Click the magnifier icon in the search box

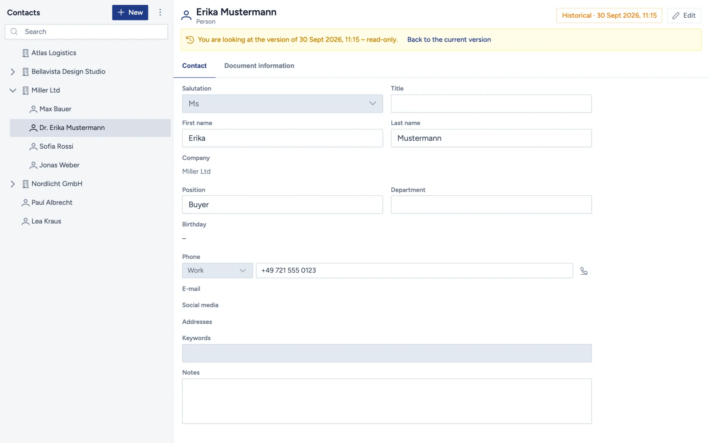pos(14,31)
